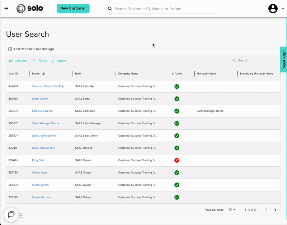Export the user table
Image resolution: width=287 pixels, height=225 pixels.
click(58, 61)
